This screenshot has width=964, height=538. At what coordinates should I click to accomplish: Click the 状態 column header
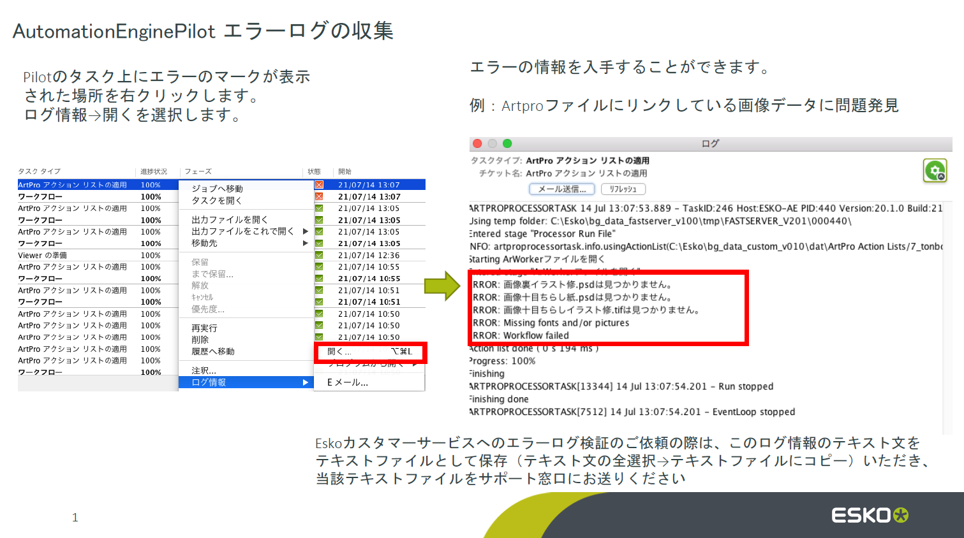pos(314,171)
